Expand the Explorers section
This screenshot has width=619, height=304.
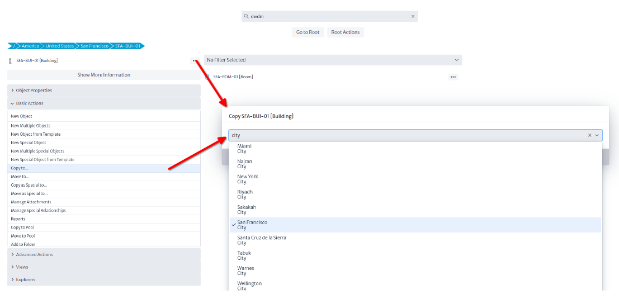(25, 280)
